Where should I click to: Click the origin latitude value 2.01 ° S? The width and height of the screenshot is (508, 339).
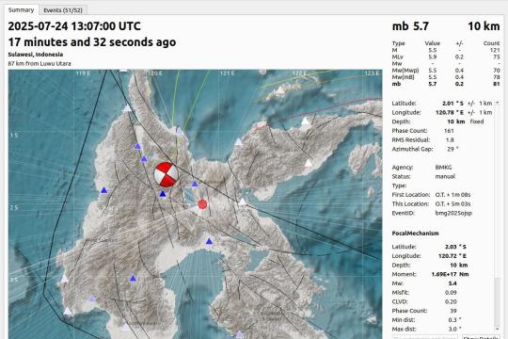tap(452, 104)
